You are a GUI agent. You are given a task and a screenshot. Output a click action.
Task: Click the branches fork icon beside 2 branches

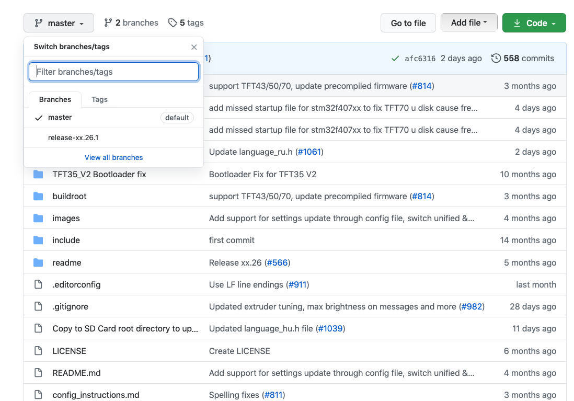(108, 22)
